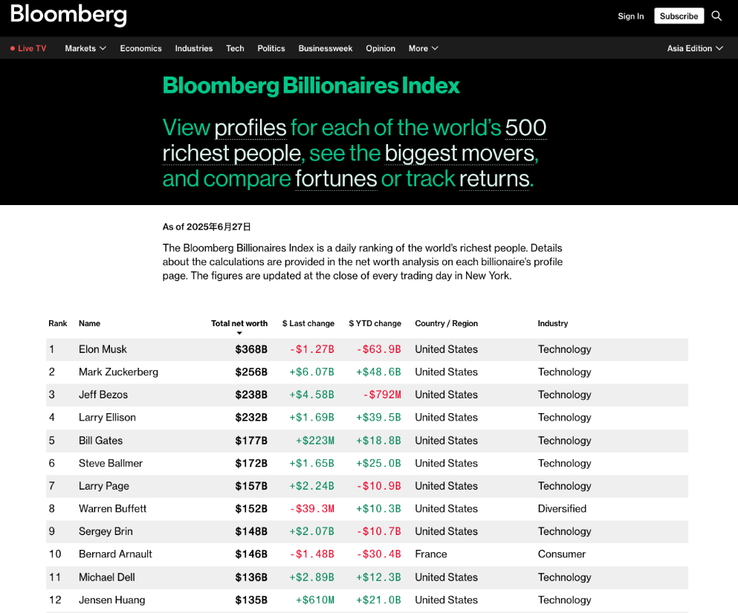Follow the 'biggest movers' link
738x613 pixels.
click(x=459, y=153)
